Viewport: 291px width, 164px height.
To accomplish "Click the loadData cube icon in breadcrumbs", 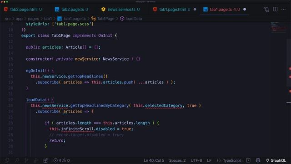I will (x=122, y=19).
